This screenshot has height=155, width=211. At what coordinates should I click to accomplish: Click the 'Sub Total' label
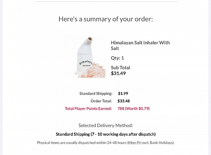(121, 67)
